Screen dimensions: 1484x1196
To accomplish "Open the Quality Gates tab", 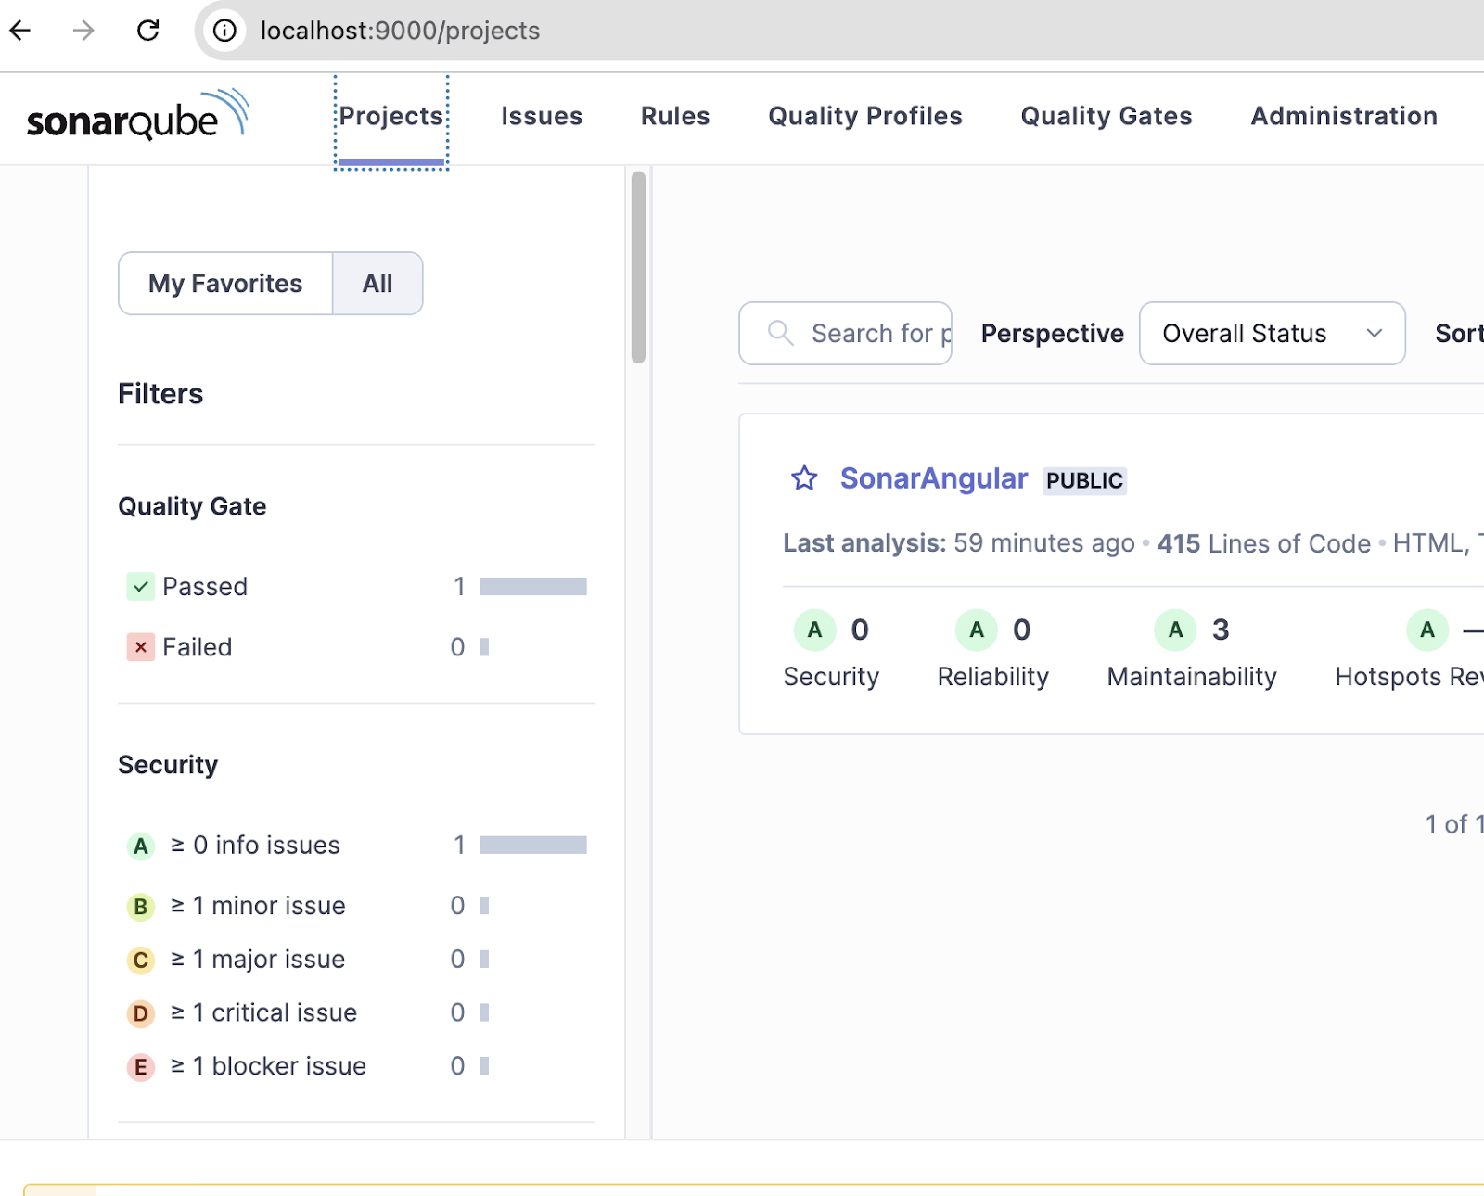I will (x=1107, y=116).
